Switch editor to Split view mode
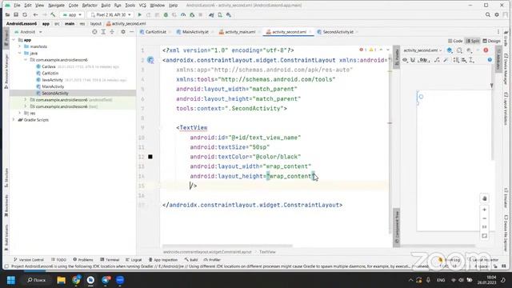Screen dimensions: 512x288 click(x=473, y=41)
